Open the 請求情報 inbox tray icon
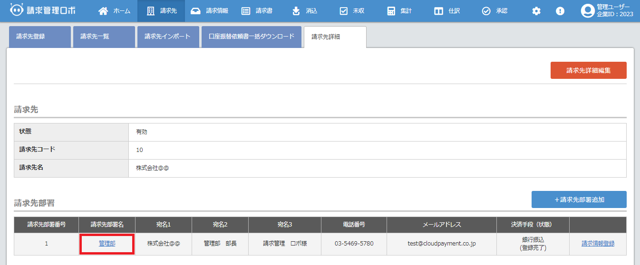Image resolution: width=640 pixels, height=265 pixels. [x=195, y=11]
